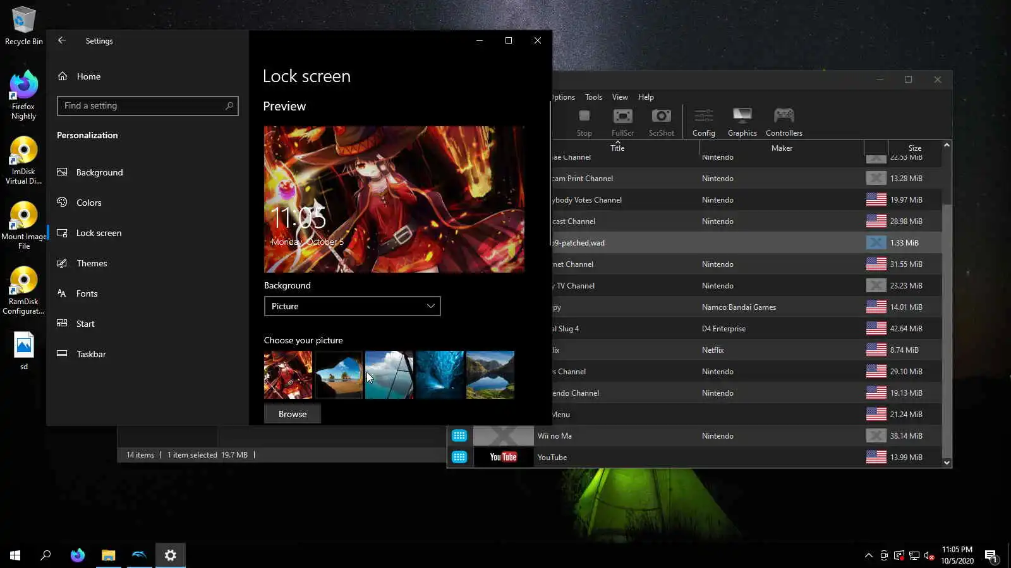Open taskbar Search
Screen dimensions: 1011x568
pyautogui.click(x=45, y=555)
